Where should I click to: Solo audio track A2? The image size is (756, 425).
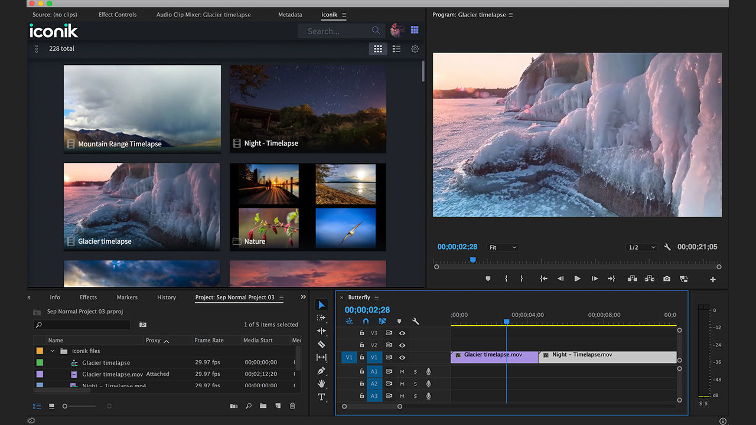415,383
